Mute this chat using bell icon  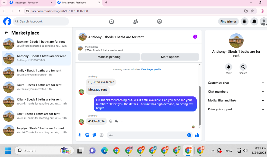[229, 67]
